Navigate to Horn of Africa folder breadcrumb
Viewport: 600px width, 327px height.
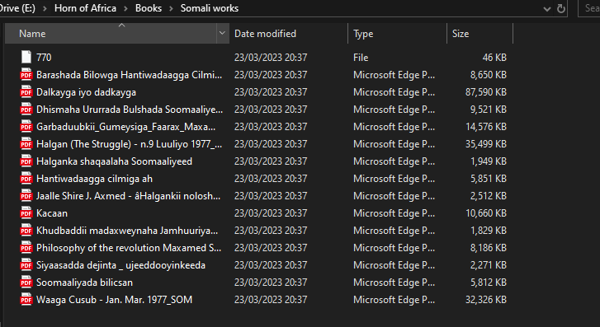click(85, 8)
